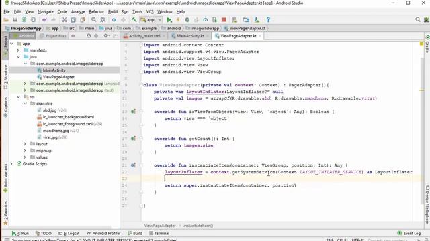
Task: Select ic_launcher_background.xml file
Action: click(69, 117)
